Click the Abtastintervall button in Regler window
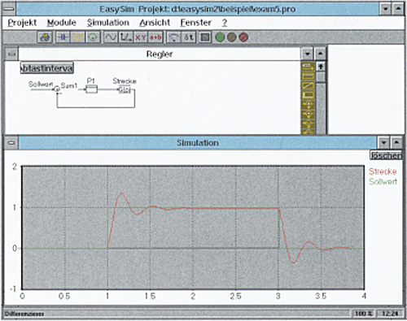This screenshot has height=321, width=407. (47, 67)
